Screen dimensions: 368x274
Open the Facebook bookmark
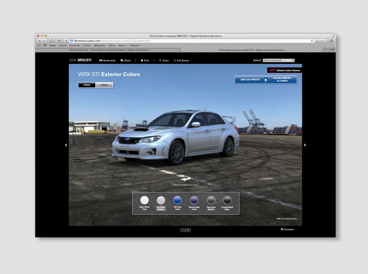click(x=74, y=46)
